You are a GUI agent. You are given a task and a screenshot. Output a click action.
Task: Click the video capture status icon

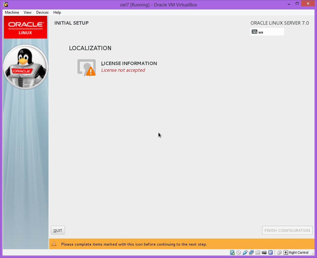[264, 253]
